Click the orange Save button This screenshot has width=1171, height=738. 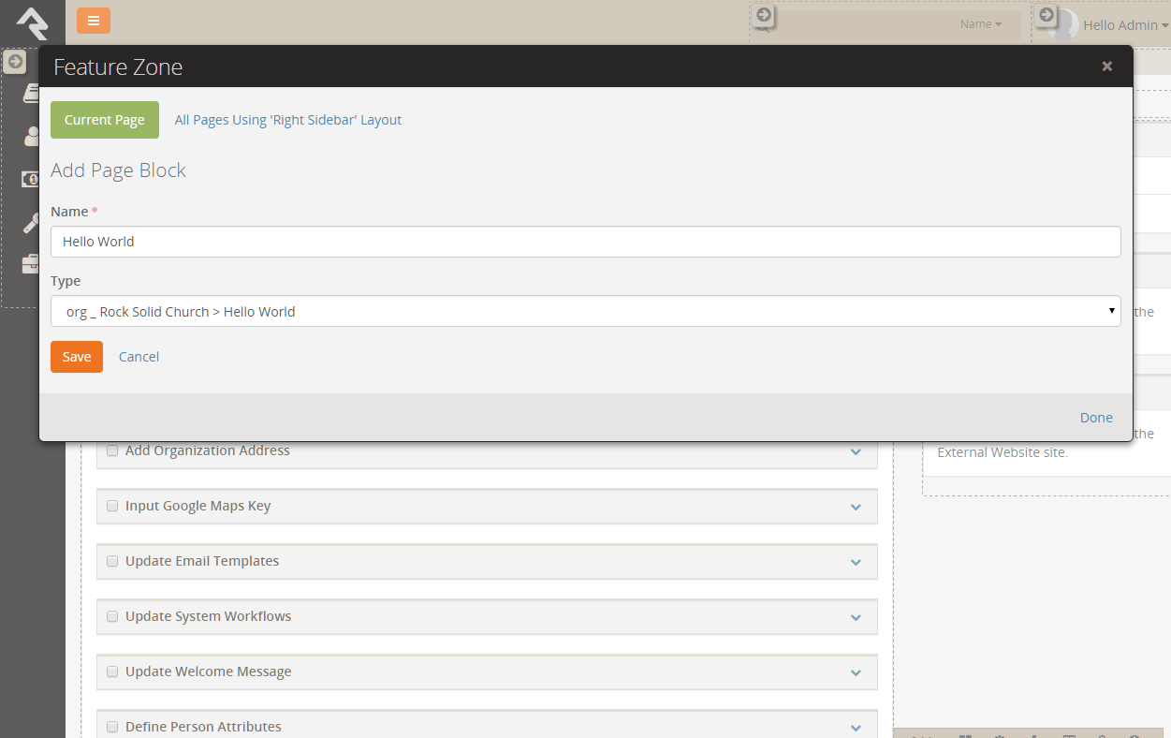pos(77,357)
